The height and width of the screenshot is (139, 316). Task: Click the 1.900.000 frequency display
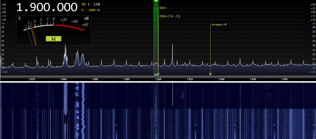pos(47,7)
